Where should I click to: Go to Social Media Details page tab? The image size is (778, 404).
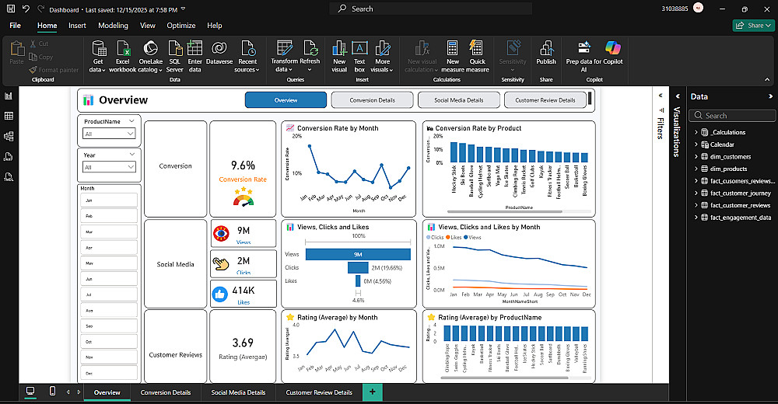pyautogui.click(x=238, y=392)
